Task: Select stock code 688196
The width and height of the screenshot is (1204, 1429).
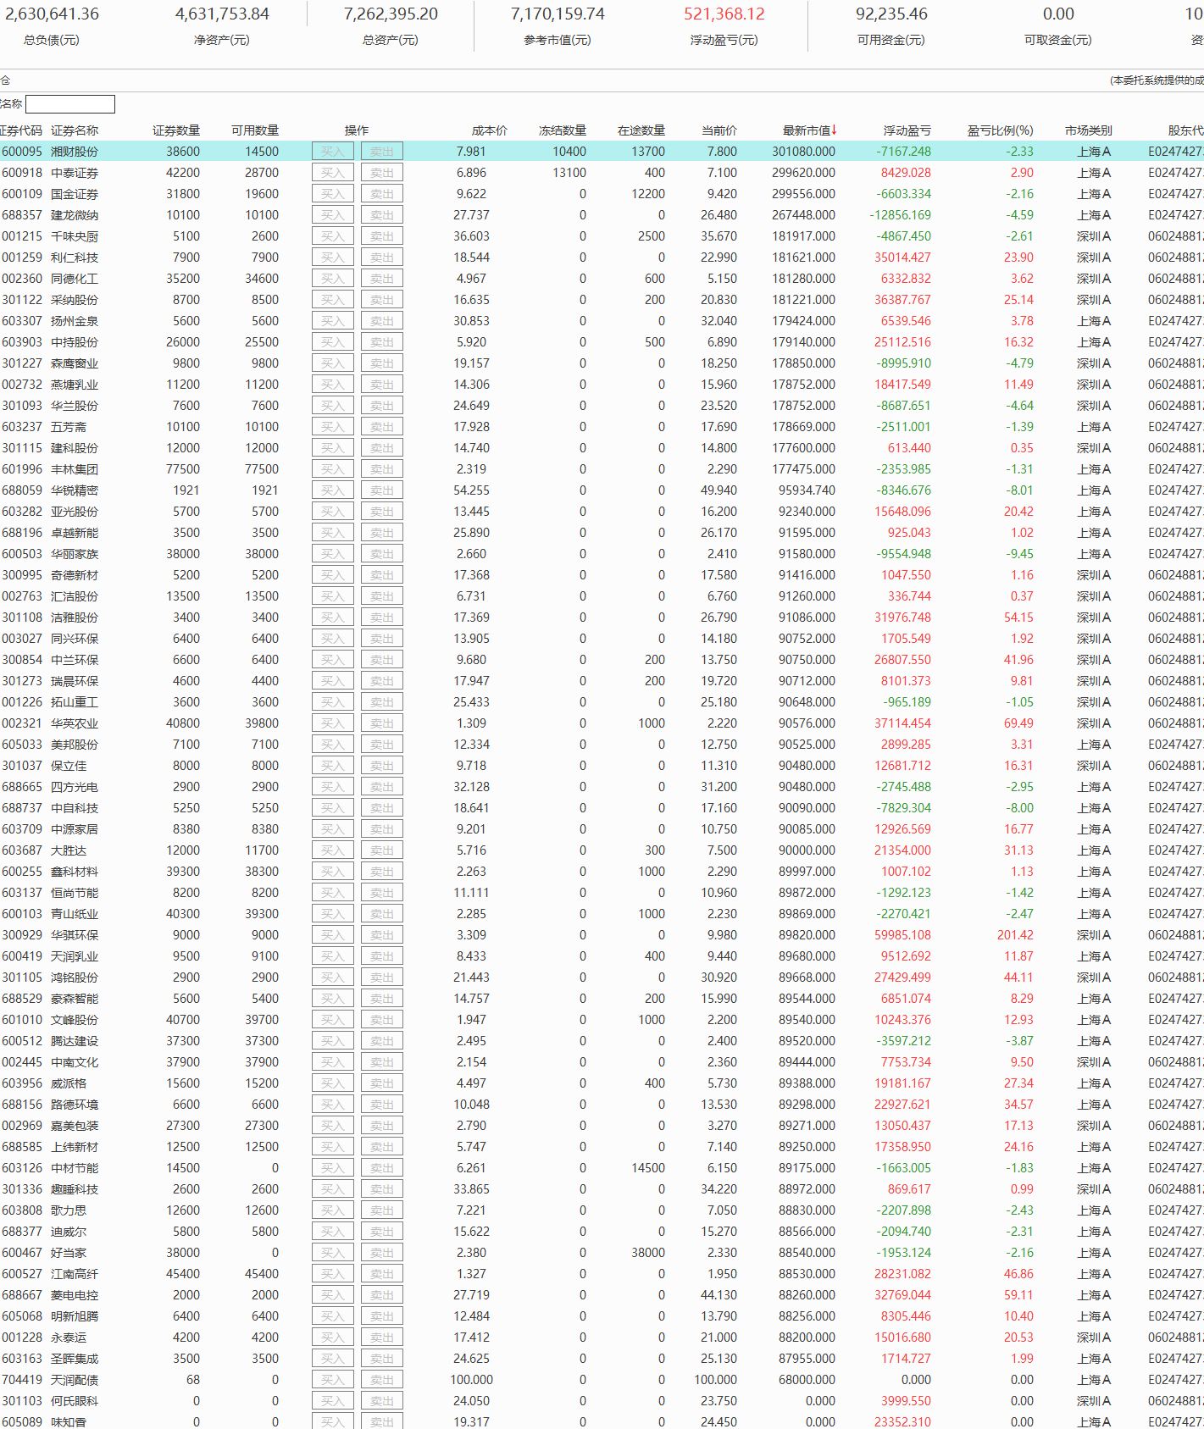Action: [x=22, y=533]
